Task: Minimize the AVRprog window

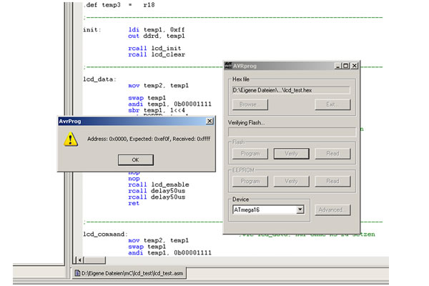Action: [x=338, y=66]
